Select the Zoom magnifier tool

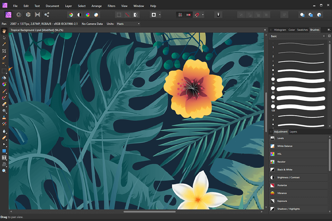click(4, 171)
